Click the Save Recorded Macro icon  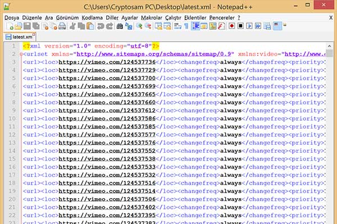(x=267, y=26)
